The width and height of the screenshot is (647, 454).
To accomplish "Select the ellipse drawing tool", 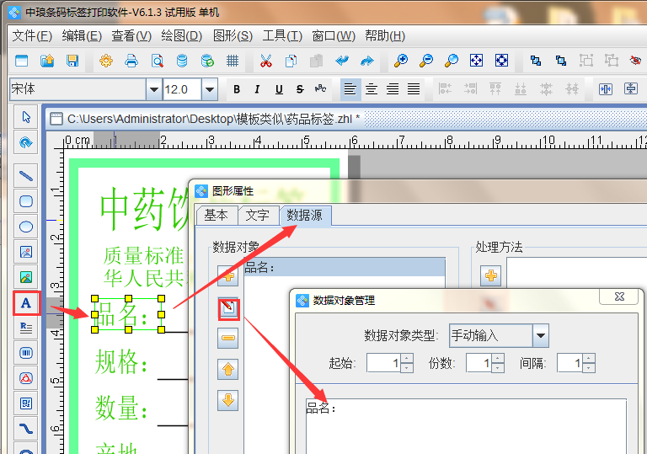I will tap(26, 227).
